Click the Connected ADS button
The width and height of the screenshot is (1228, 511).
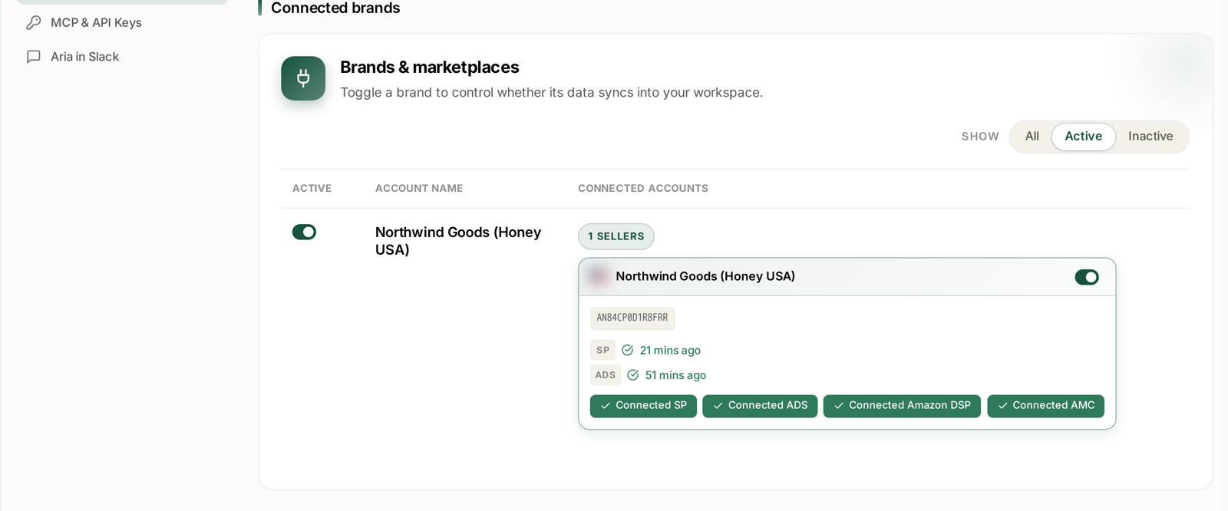click(760, 406)
